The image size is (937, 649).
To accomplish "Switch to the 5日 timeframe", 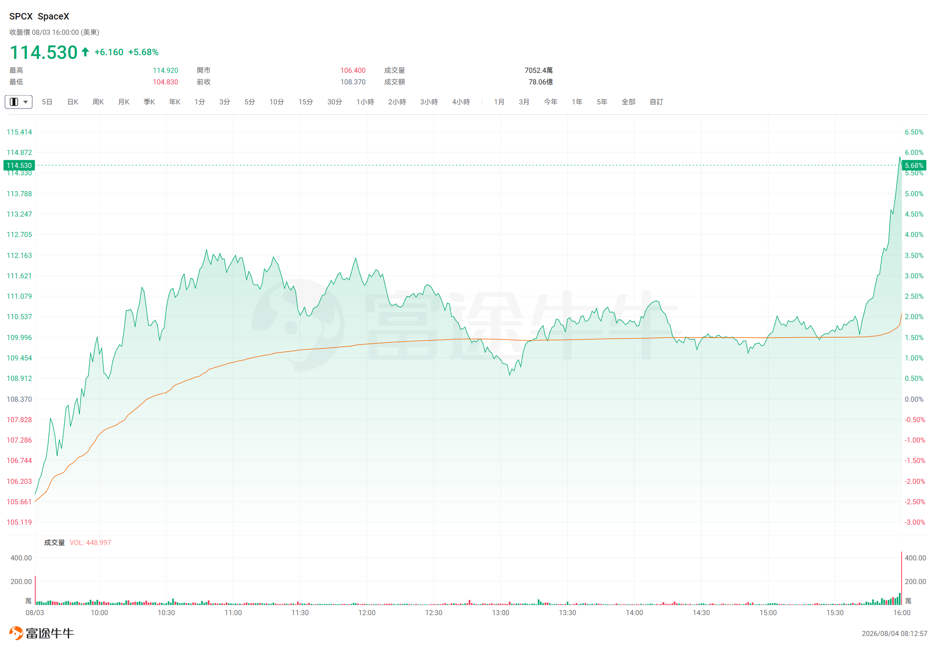I will click(47, 102).
